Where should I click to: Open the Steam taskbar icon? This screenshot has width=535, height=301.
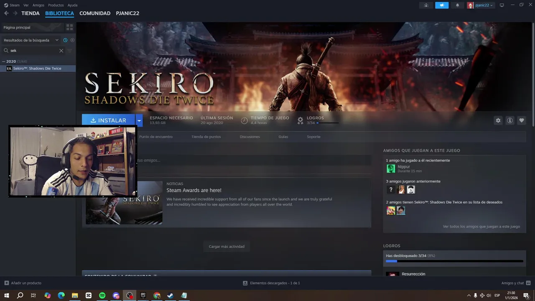click(x=170, y=295)
